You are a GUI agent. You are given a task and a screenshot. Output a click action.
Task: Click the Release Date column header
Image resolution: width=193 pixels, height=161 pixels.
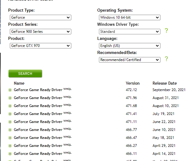point(165,83)
